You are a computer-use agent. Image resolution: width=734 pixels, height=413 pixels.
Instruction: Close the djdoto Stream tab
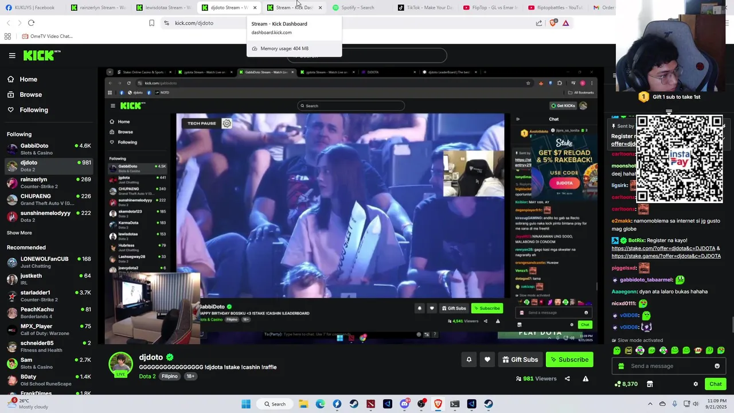[x=255, y=7]
